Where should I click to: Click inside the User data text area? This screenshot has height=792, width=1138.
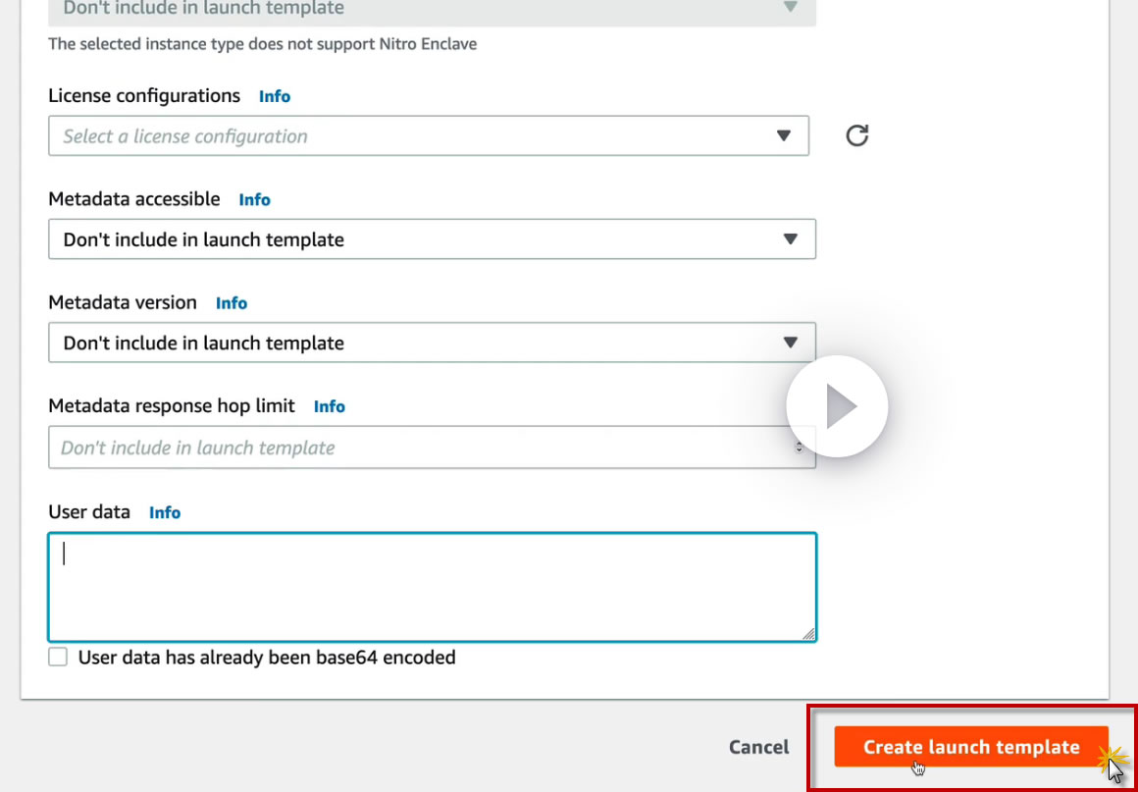click(x=432, y=587)
